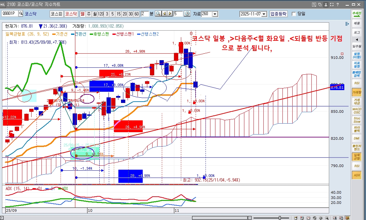Click the search magnifier next to code Q6601P
This screenshot has width=366, height=220.
pyautogui.click(x=21, y=13)
